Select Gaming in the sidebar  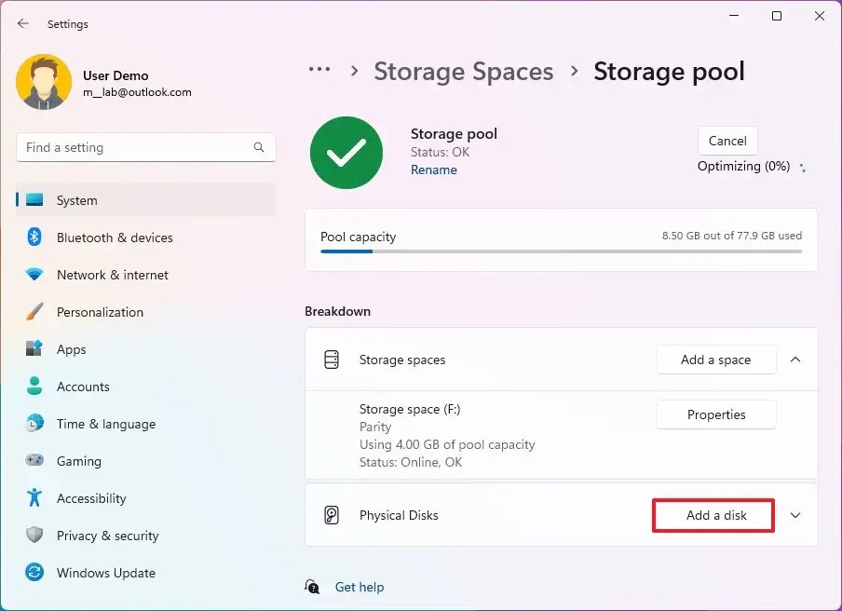[x=78, y=461]
